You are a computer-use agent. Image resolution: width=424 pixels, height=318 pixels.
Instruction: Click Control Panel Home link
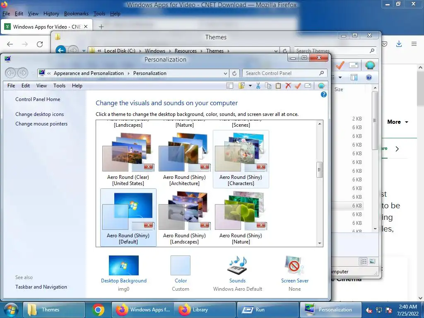[38, 99]
